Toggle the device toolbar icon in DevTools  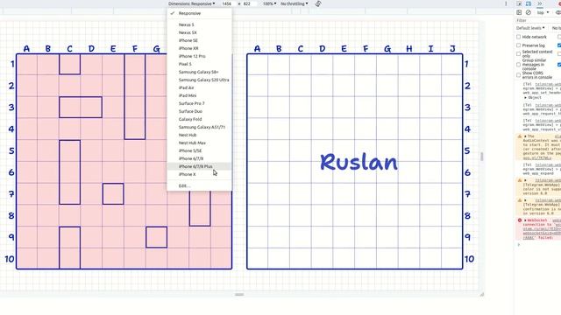pyautogui.click(x=529, y=3)
